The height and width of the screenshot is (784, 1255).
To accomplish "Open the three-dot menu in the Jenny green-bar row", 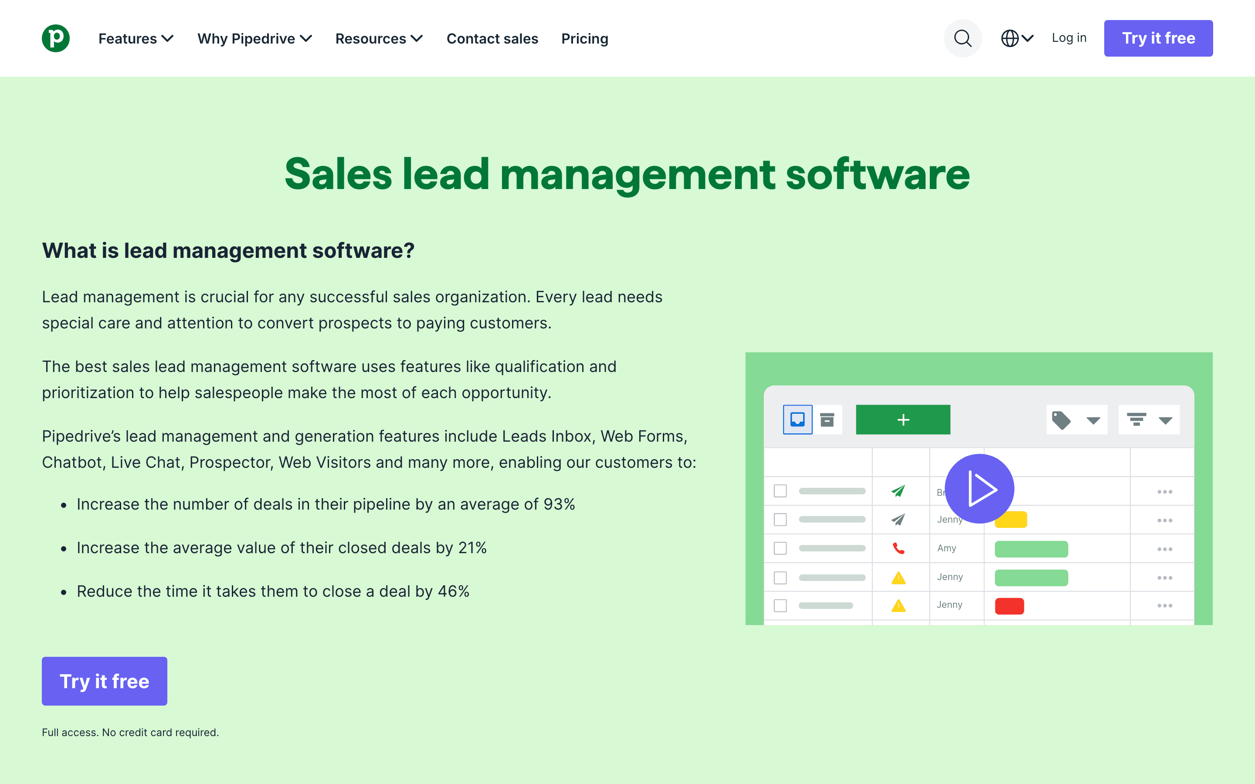I will point(1164,578).
